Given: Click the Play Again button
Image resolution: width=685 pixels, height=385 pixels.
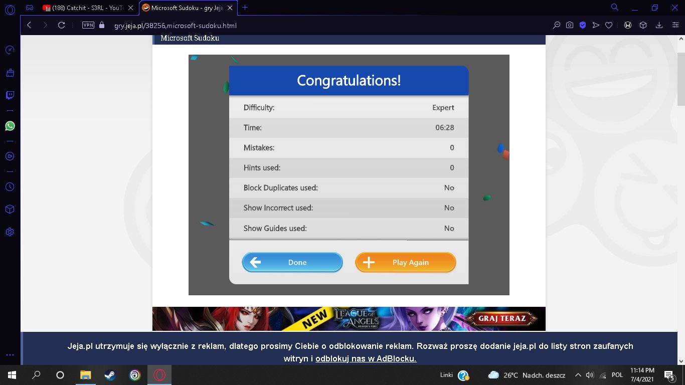Looking at the screenshot, I should 406,262.
